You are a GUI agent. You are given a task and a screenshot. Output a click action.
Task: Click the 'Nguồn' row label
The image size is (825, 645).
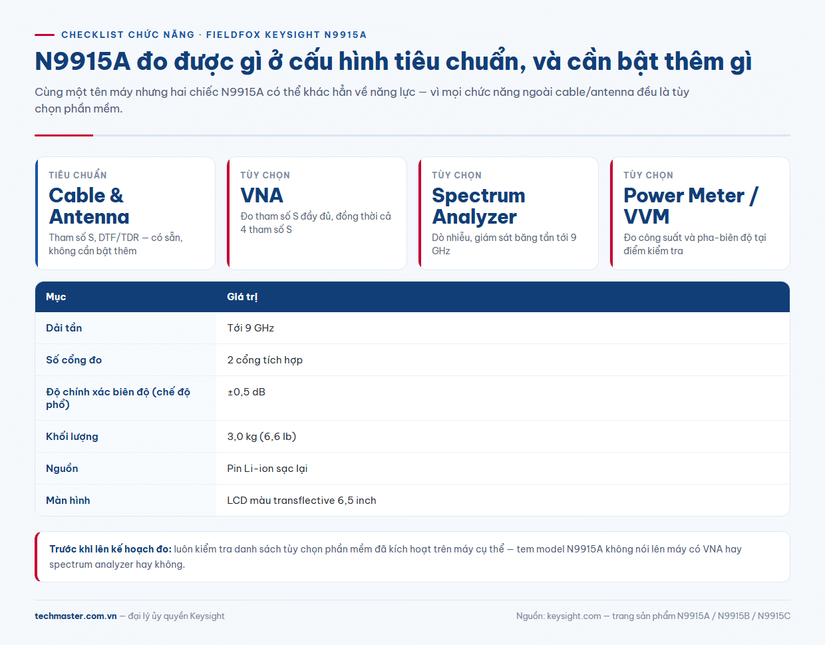pos(62,469)
